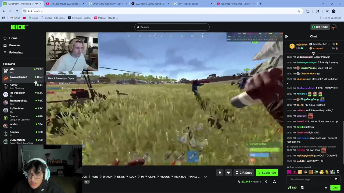Open xQc channel in Following list
344x193 pixels.
tap(23, 71)
